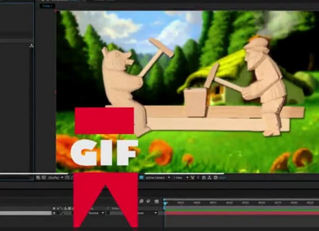Viewport: 319px width, 231px height.
Task: Click the graph editor icon beside the timeline ruler
Action: 157,201
